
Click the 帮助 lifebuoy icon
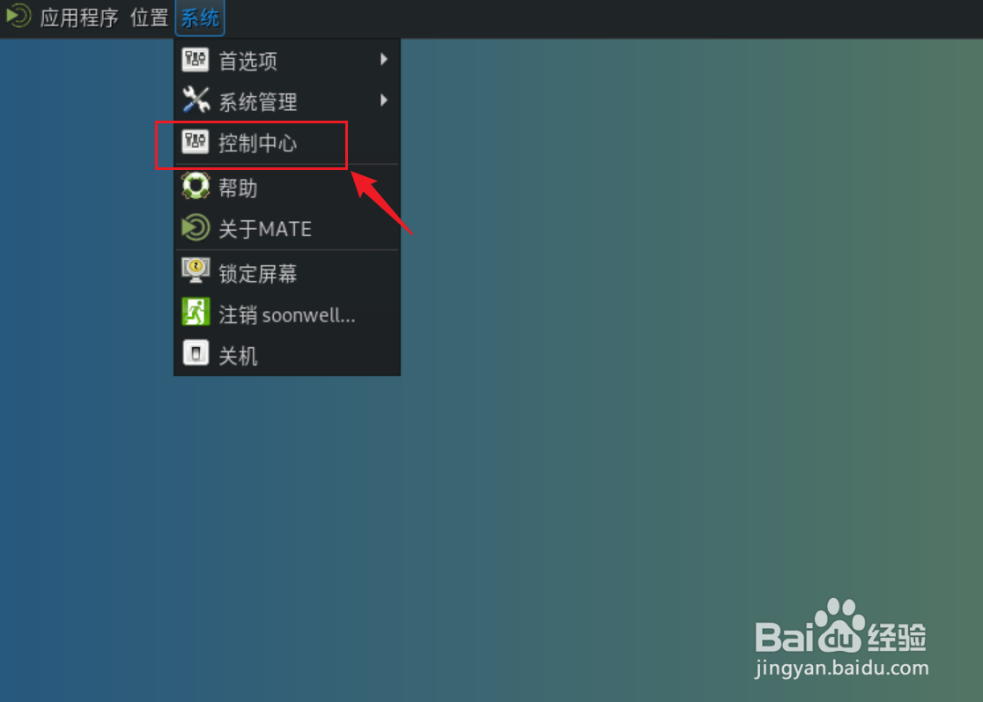(196, 186)
